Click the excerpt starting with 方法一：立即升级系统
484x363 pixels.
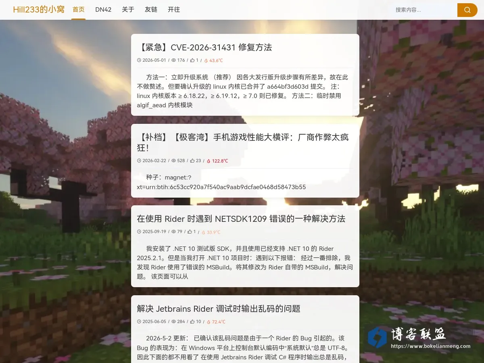coord(243,91)
